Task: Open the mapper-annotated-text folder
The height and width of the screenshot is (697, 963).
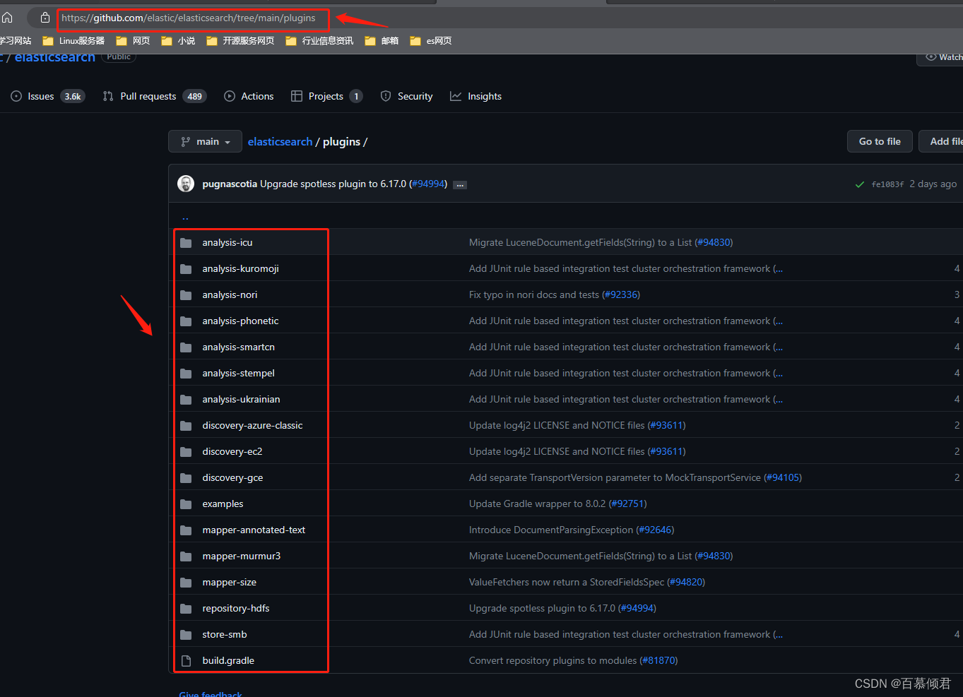Action: click(x=254, y=530)
